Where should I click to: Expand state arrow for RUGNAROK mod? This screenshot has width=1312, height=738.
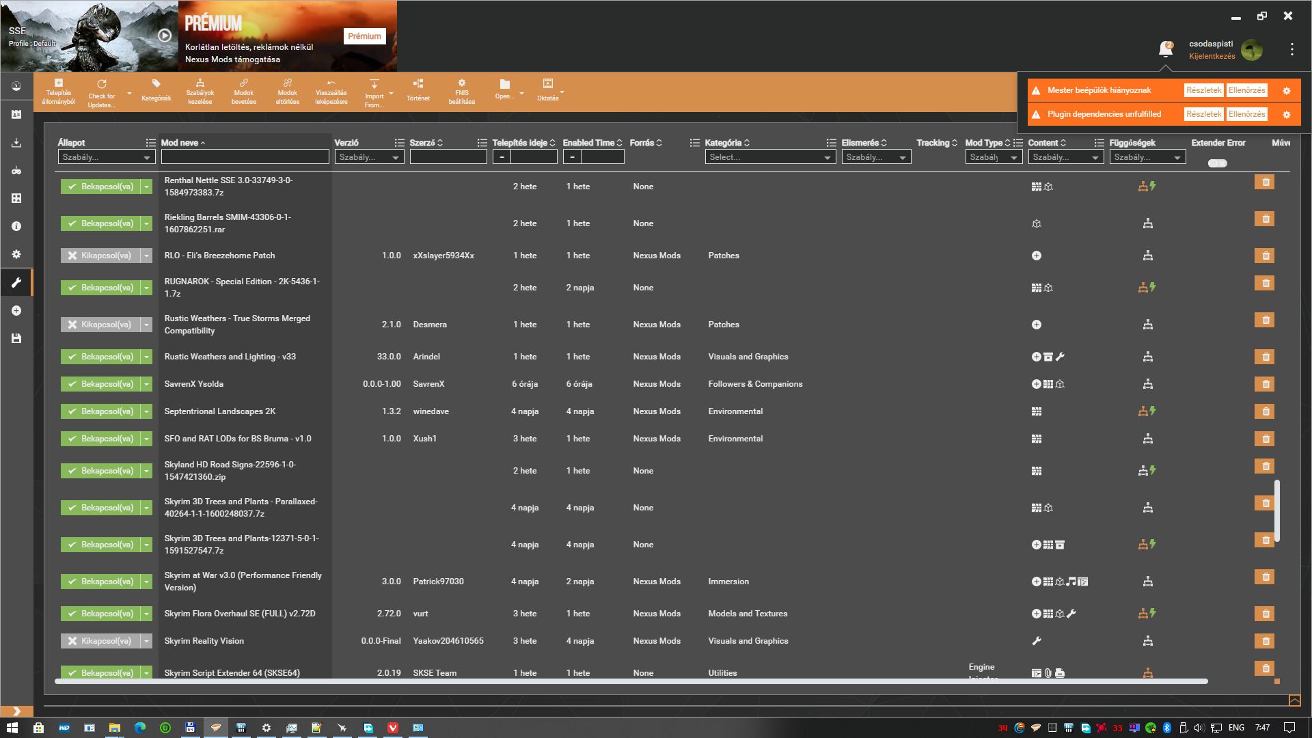tap(146, 288)
